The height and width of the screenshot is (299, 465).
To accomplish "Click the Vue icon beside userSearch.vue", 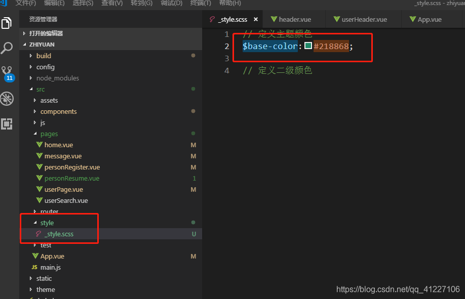I will click(x=40, y=200).
